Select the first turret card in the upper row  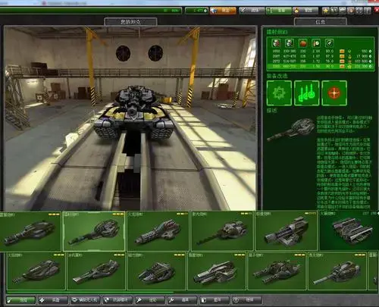[30, 231]
